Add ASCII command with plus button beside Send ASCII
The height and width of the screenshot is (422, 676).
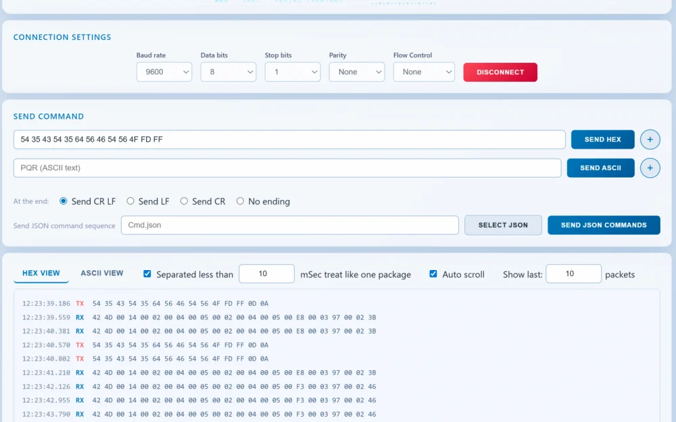pyautogui.click(x=650, y=168)
